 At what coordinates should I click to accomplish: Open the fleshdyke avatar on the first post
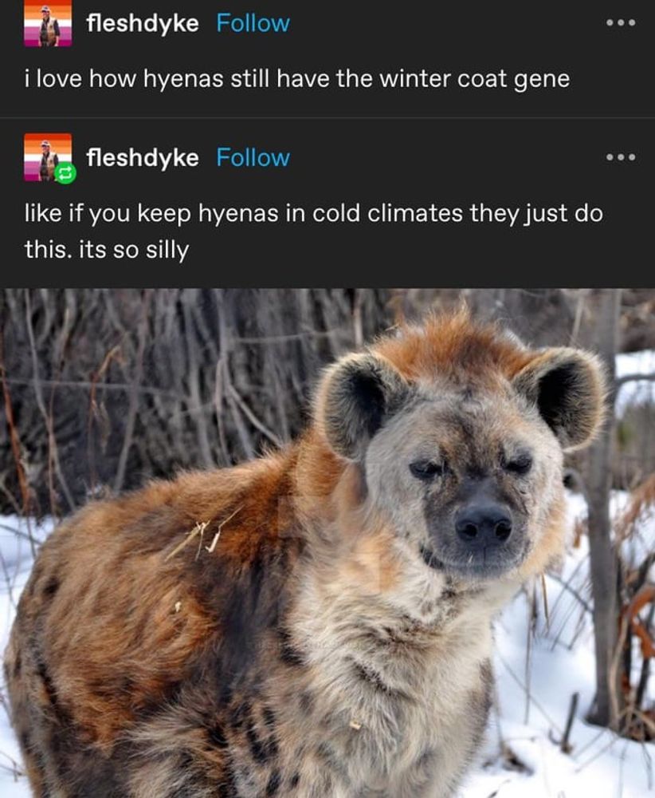[x=48, y=23]
